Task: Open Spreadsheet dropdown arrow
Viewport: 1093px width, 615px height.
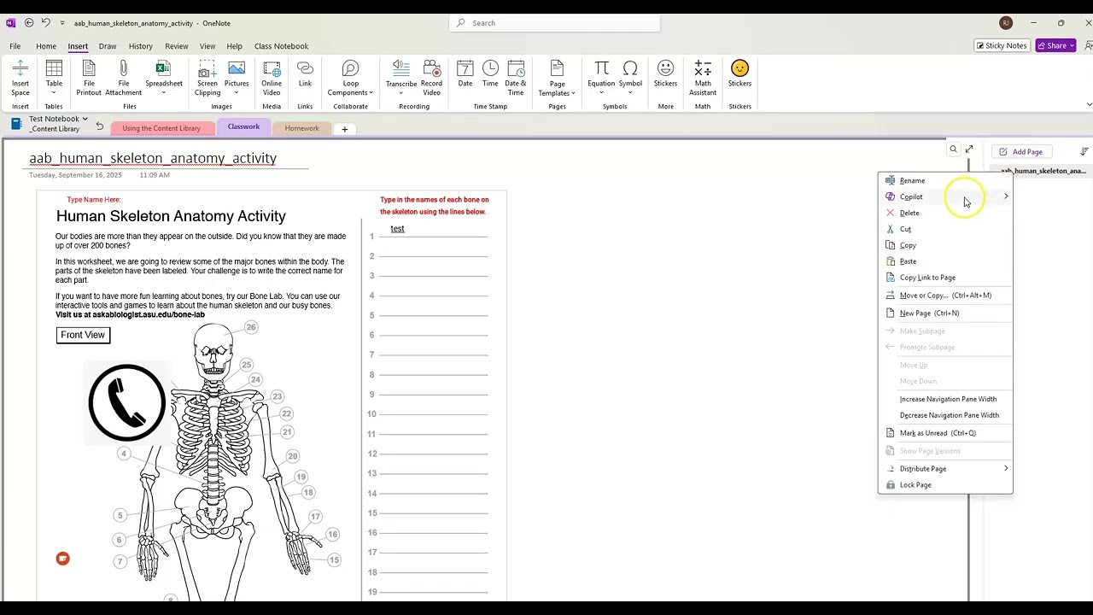Action: point(163,92)
